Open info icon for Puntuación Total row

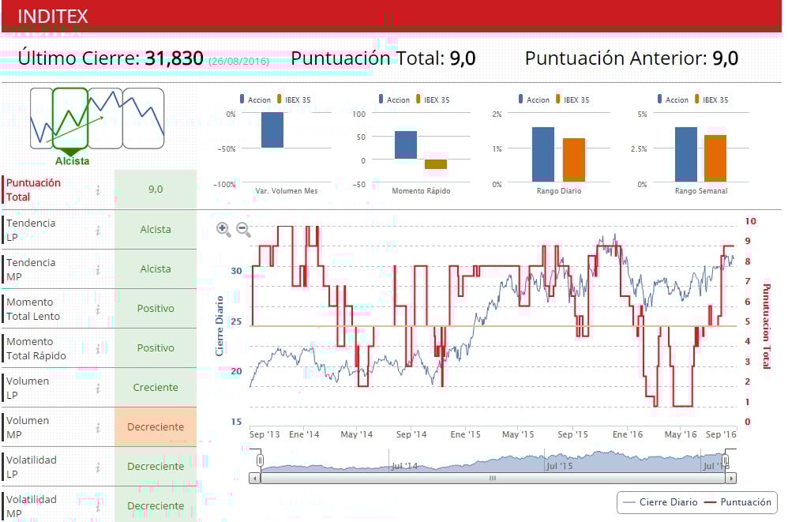[x=98, y=190]
